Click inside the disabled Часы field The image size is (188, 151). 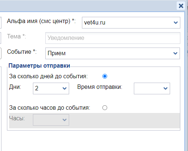(x=51, y=120)
